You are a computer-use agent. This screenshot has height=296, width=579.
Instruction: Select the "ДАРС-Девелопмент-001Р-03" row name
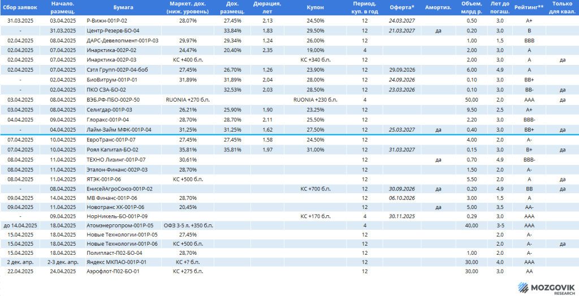[122, 41]
